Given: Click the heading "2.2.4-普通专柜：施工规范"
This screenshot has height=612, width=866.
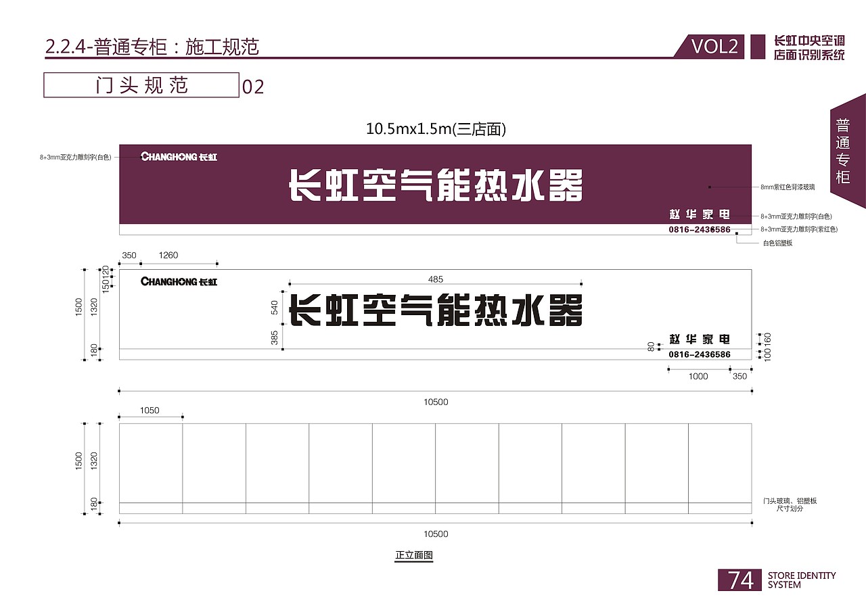Looking at the screenshot, I should (152, 46).
